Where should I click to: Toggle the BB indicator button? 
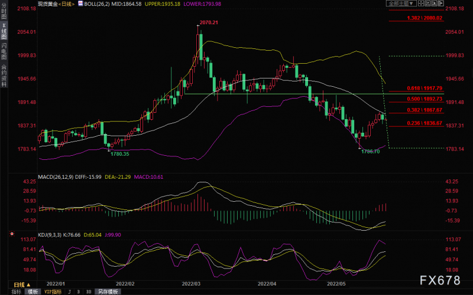click(89, 291)
